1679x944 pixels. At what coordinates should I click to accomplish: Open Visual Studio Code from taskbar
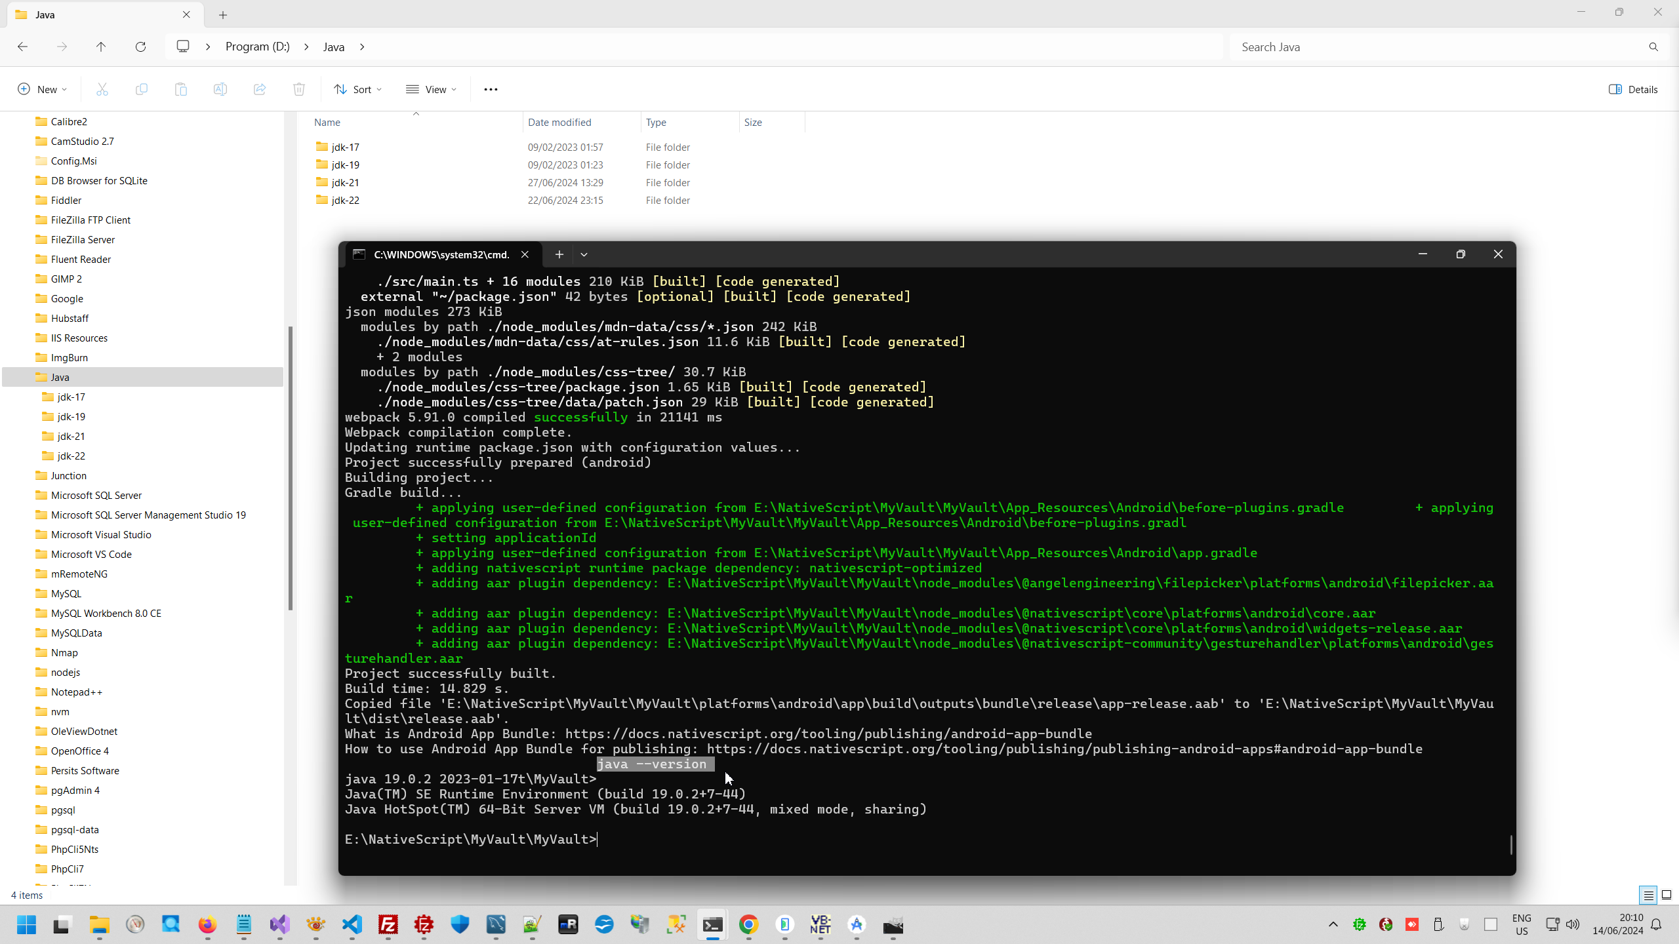point(352,924)
